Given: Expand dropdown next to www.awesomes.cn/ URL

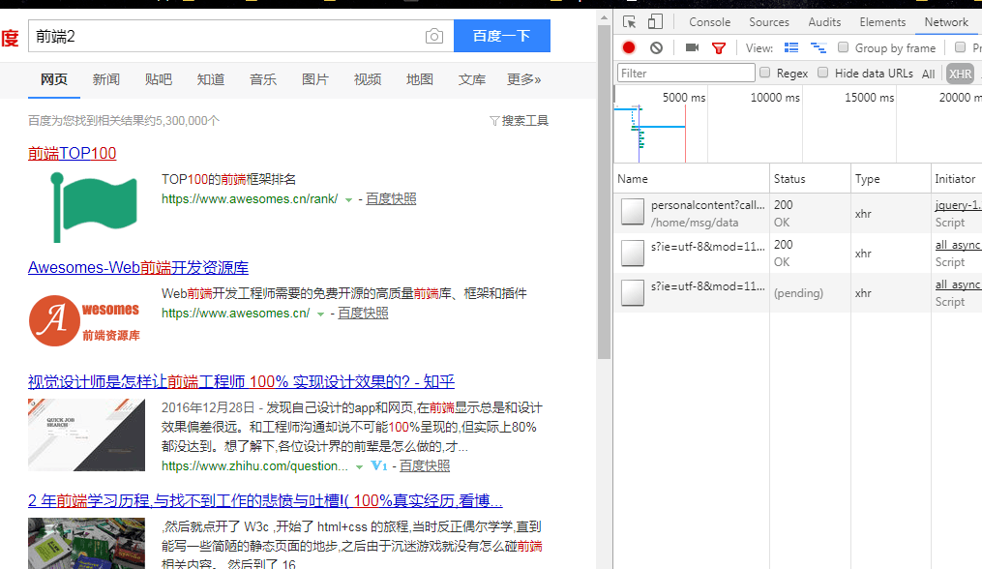Looking at the screenshot, I should point(320,314).
